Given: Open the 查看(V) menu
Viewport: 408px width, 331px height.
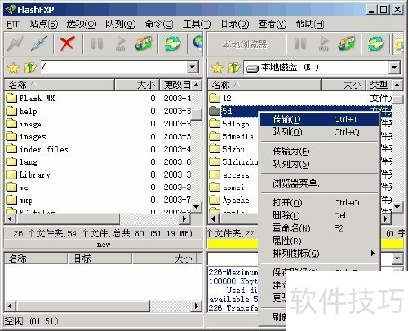Looking at the screenshot, I should tap(273, 24).
